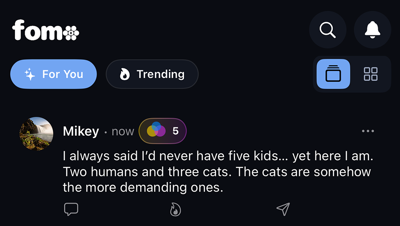Screen dimensions: 400x226
Task: Open notifications via the bell icon
Action: (372, 30)
